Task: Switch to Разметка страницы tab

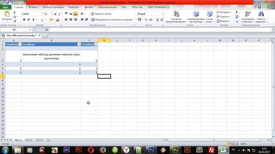Action: [53, 7]
